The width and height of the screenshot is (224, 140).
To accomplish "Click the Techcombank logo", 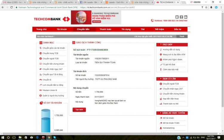I will pyautogui.click(x=52, y=19).
